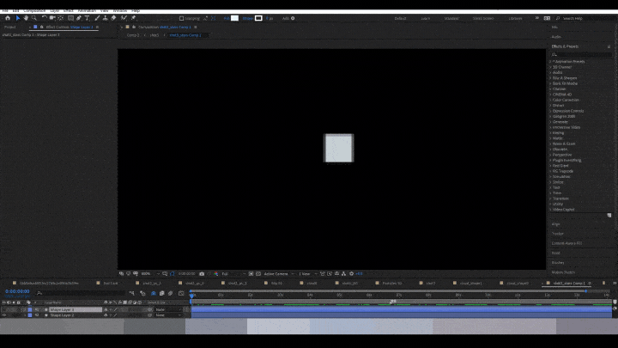Image resolution: width=618 pixels, height=348 pixels.
Task: Select the Camera tool
Action: click(52, 18)
